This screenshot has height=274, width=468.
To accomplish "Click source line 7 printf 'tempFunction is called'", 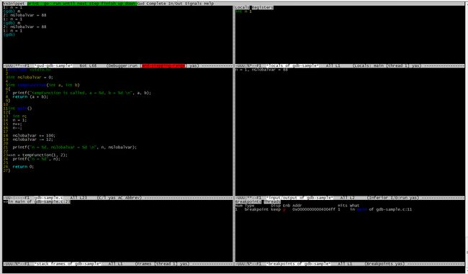I will tap(82, 93).
